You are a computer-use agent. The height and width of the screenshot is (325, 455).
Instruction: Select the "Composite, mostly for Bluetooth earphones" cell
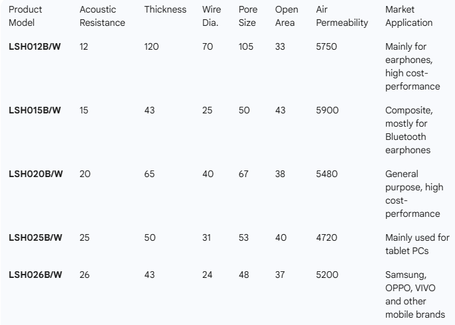(x=409, y=130)
